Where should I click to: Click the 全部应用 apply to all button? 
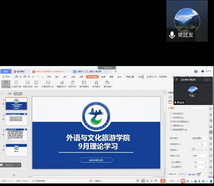point(172,174)
